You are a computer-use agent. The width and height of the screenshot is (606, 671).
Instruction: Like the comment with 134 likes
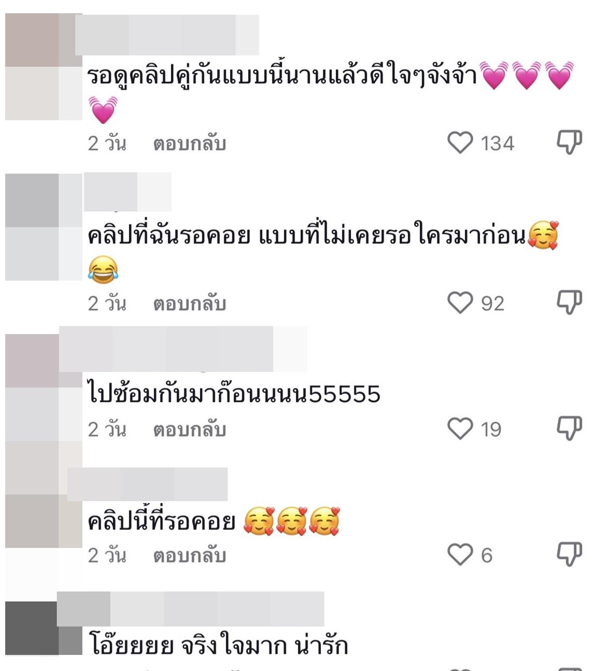tap(460, 142)
